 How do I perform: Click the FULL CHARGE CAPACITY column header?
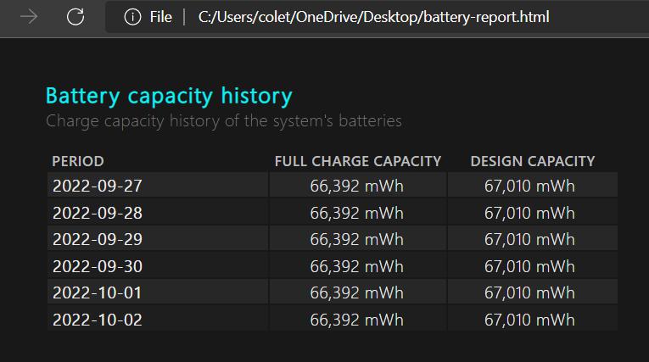pos(357,161)
